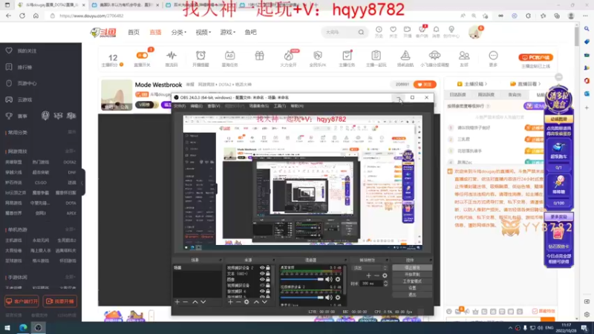Open 查看(V) menu in OBS
594x334 pixels.
[214, 106]
